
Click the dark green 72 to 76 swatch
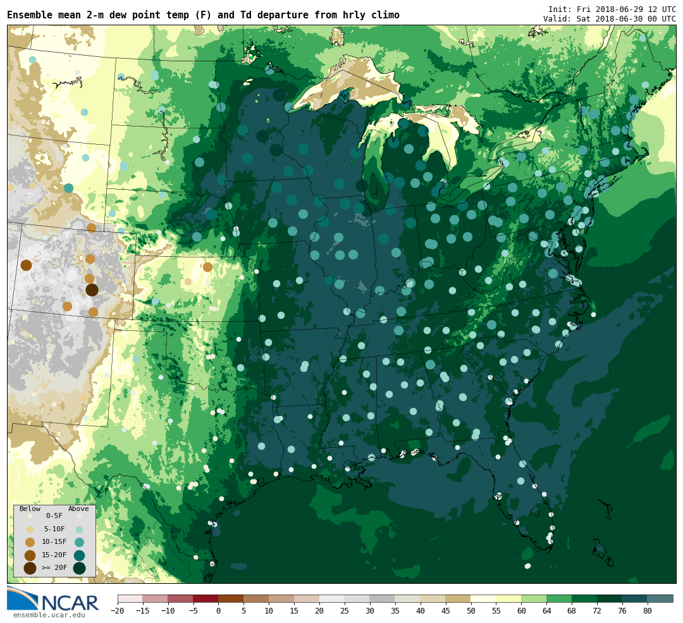610,598
